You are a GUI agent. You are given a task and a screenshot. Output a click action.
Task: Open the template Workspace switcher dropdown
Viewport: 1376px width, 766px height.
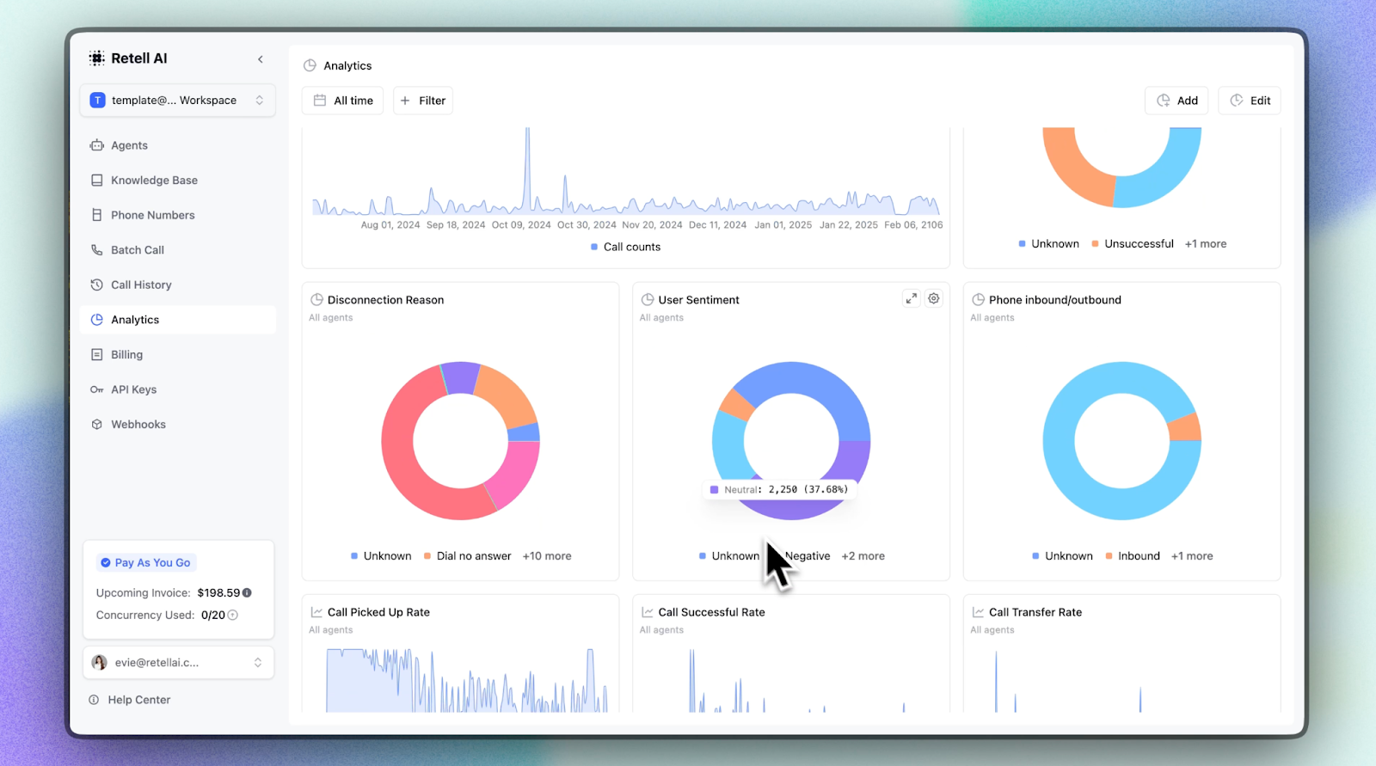pos(178,101)
